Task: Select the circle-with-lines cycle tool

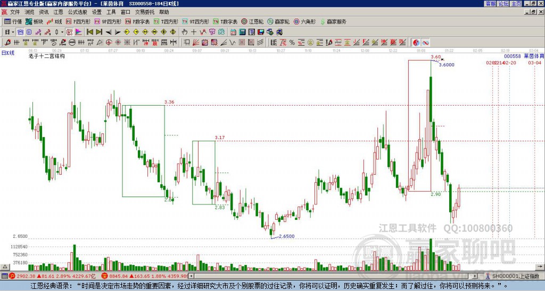Action: 72,42
